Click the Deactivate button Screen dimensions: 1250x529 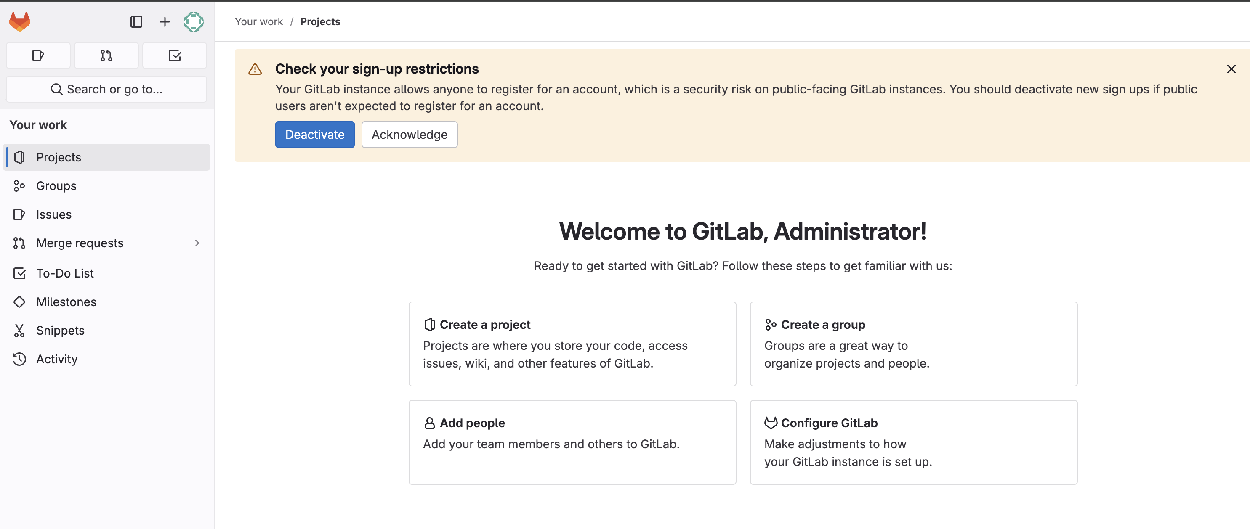click(x=315, y=135)
